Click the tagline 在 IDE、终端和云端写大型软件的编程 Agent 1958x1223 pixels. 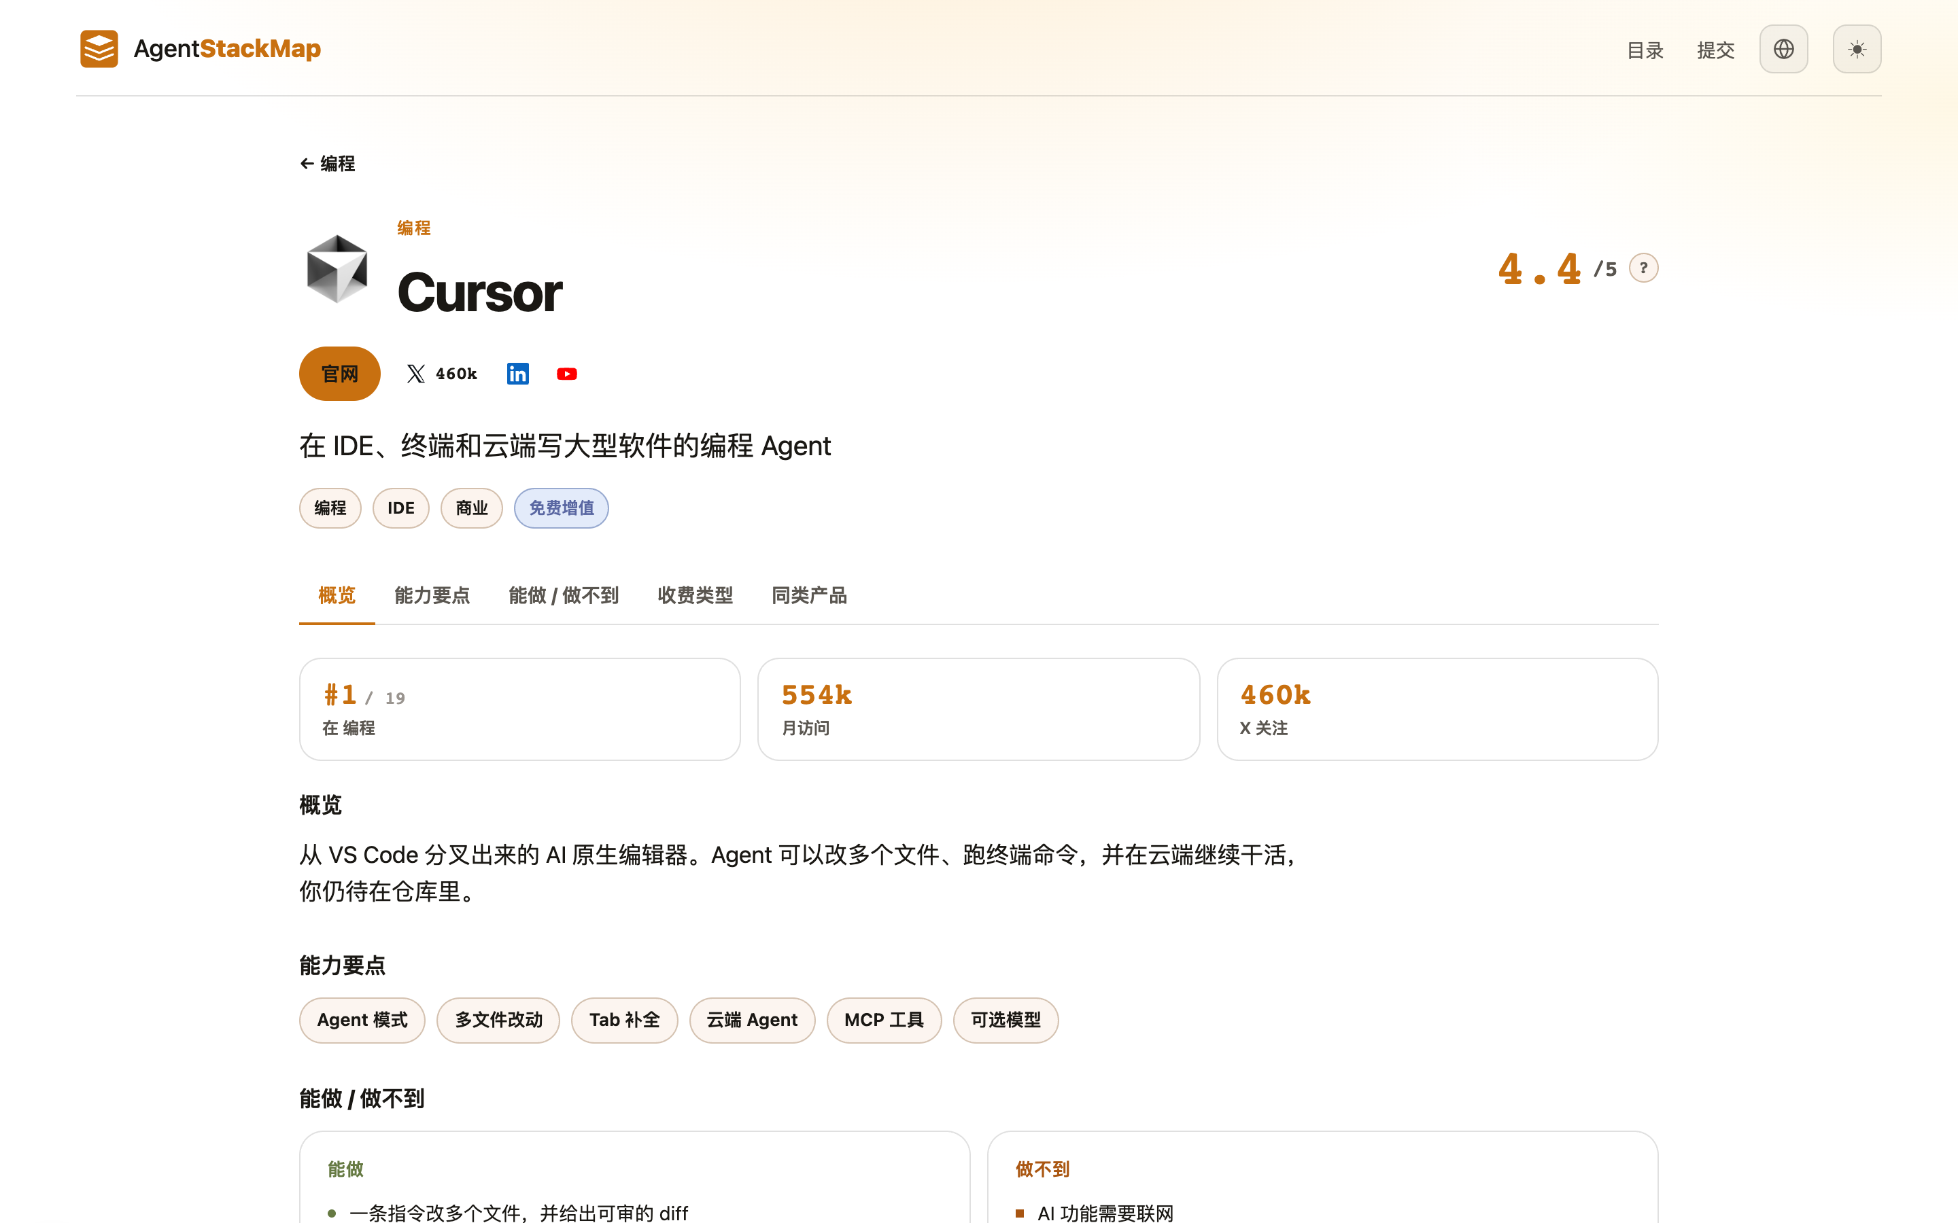[x=565, y=446]
